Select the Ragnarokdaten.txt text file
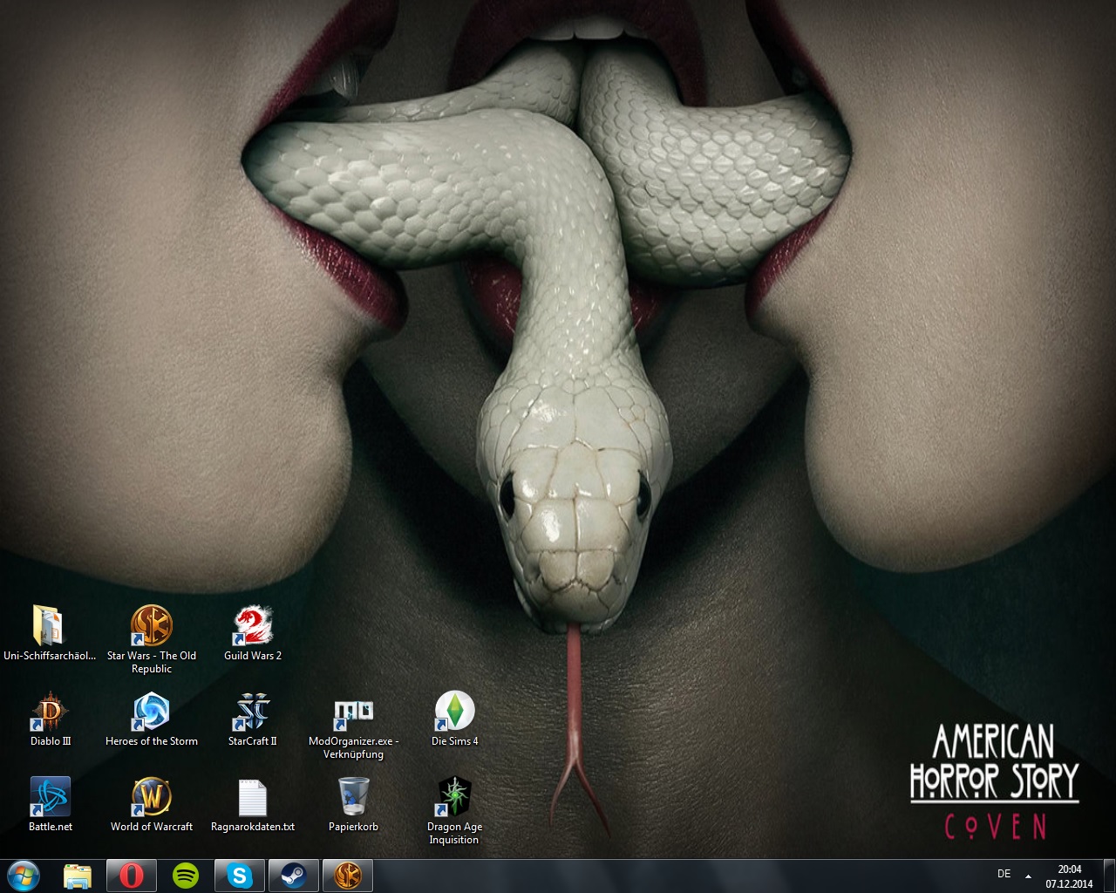The height and width of the screenshot is (893, 1116). coord(253,797)
